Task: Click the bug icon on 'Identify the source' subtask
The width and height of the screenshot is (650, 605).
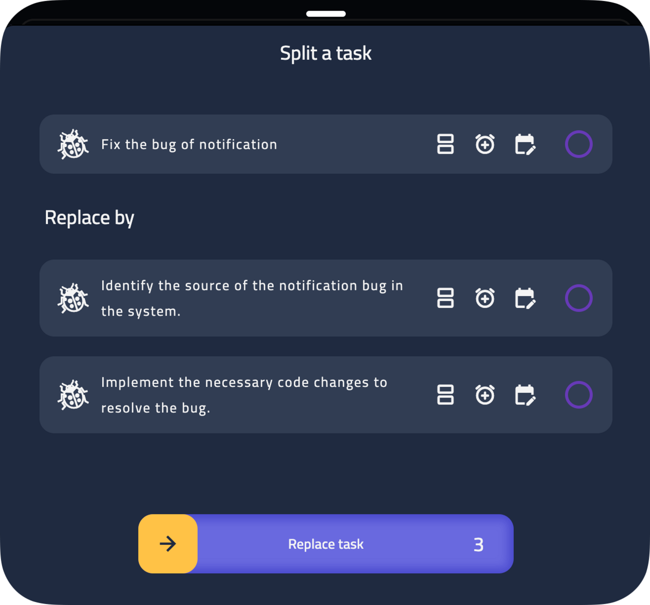Action: click(74, 298)
